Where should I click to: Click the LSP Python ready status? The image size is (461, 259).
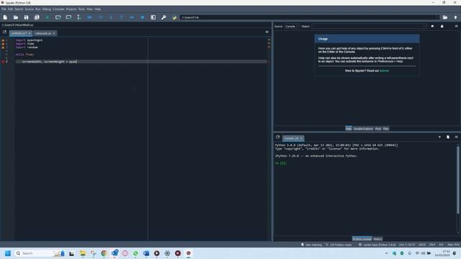pyautogui.click(x=339, y=245)
